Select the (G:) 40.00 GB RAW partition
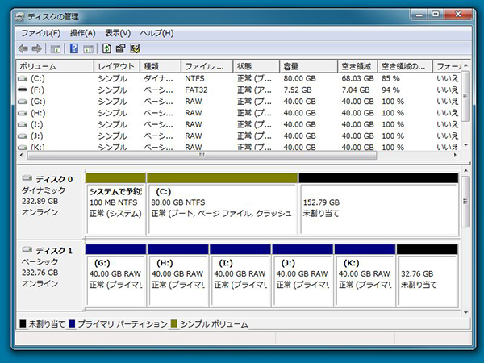Viewport: 484px width, 363px height. pos(115,274)
